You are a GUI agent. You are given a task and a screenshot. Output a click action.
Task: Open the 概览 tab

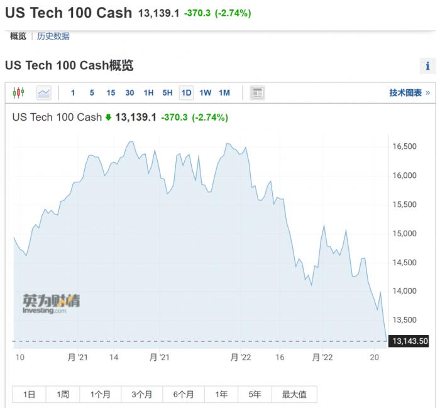click(x=18, y=36)
